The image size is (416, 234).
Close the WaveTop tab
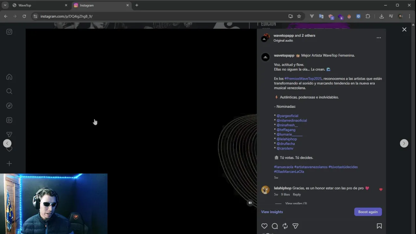pyautogui.click(x=66, y=5)
